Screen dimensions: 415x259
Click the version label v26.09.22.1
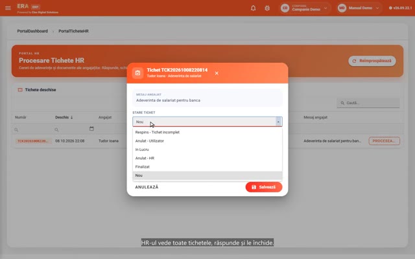point(401,8)
